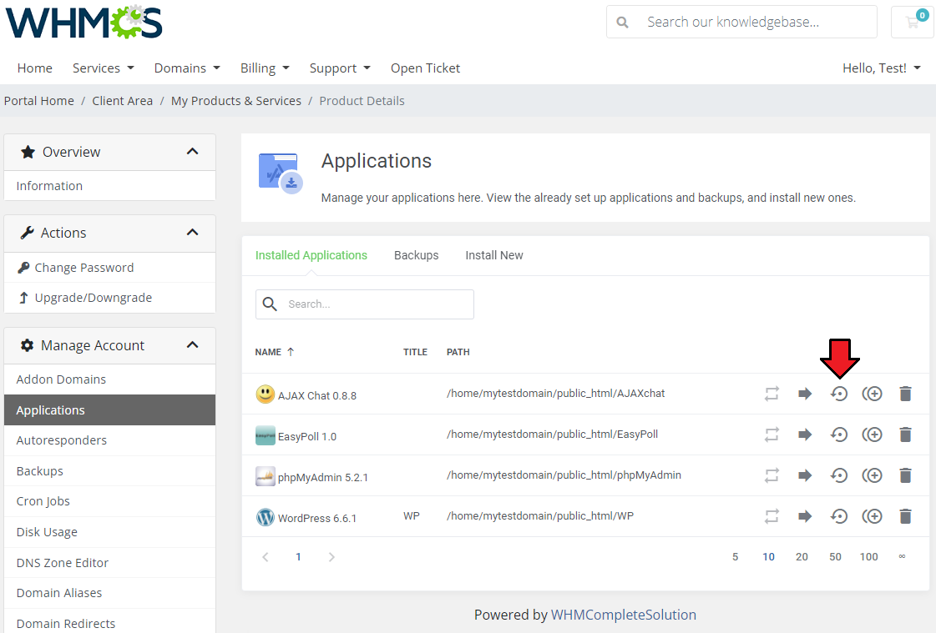
Task: Click backup icon for WordPress 6.6.1
Action: [838, 516]
